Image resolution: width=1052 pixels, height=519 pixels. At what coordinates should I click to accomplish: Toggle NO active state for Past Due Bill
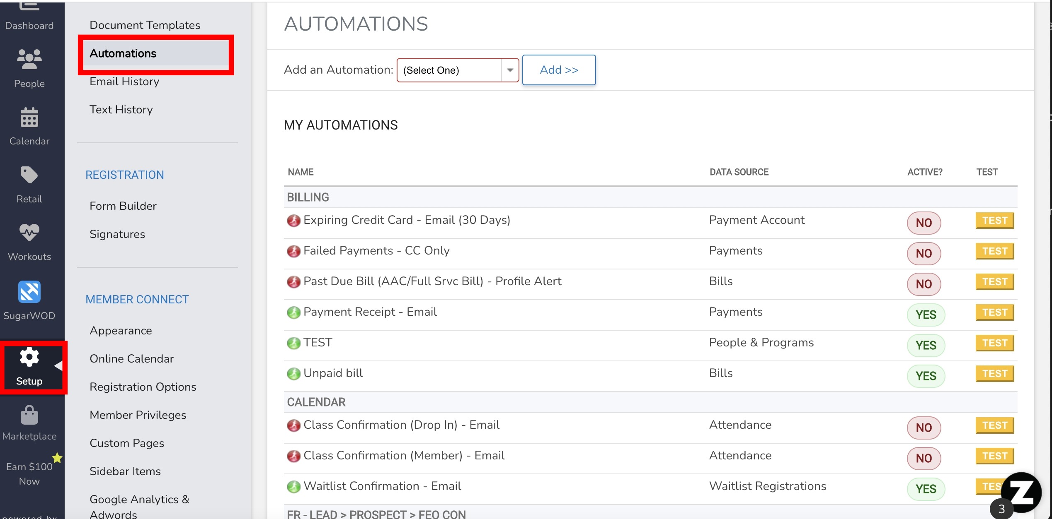pos(924,284)
